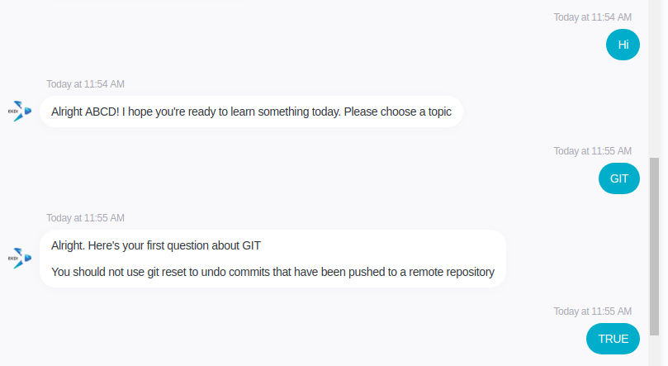Select the sent "Hi" message bubble
Screen dimensions: 668x366
coord(623,45)
